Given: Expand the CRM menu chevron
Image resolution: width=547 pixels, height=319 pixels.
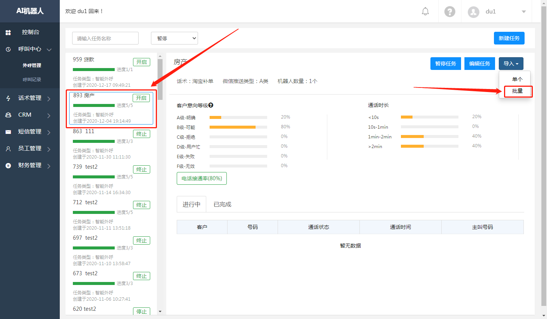Looking at the screenshot, I should click(49, 116).
